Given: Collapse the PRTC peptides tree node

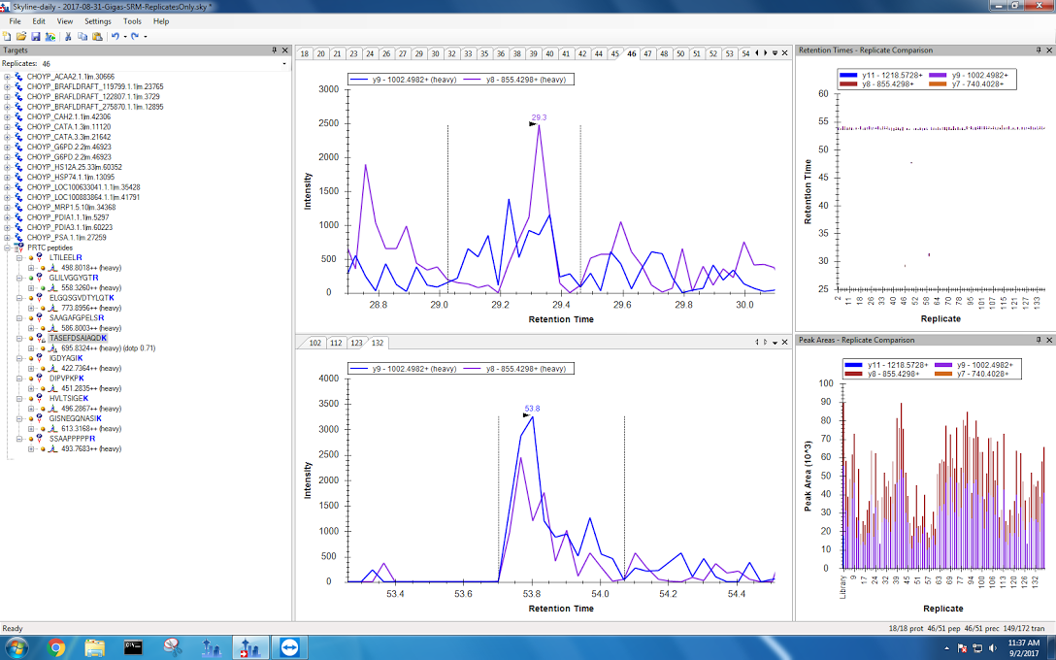Looking at the screenshot, I should coord(8,247).
